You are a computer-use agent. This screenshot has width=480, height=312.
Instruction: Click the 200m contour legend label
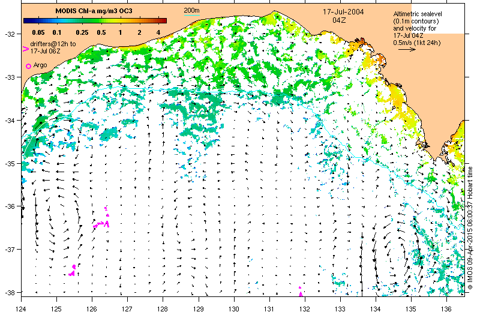191,10
